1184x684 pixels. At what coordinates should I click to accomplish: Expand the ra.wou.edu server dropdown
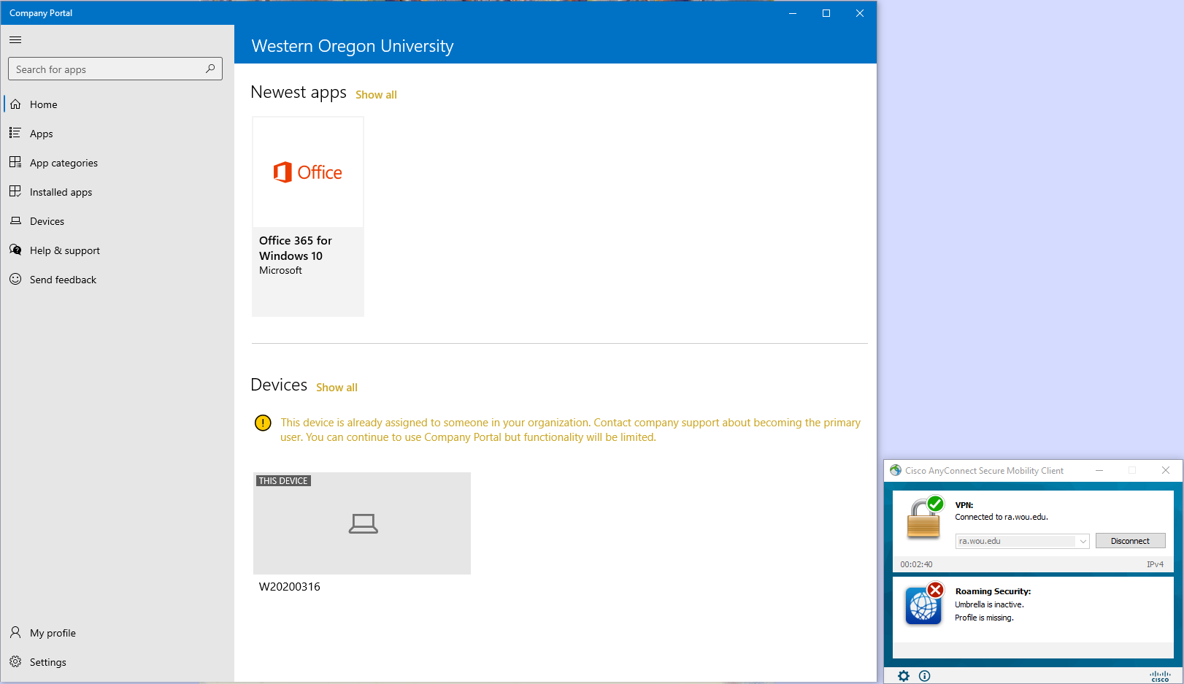[1083, 541]
